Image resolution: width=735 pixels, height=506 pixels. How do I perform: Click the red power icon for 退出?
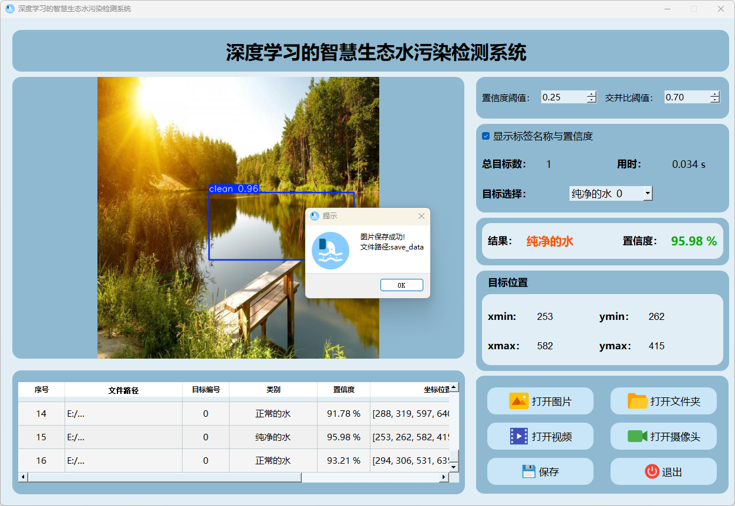[652, 471]
